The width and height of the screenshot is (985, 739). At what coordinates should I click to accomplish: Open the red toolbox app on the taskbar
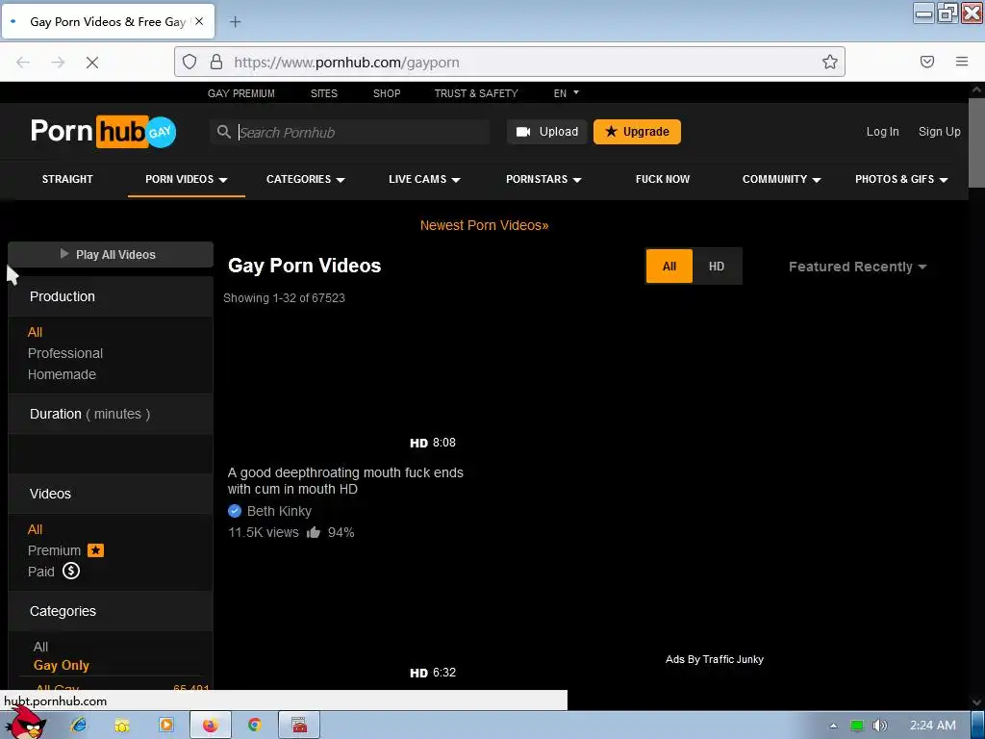[299, 726]
